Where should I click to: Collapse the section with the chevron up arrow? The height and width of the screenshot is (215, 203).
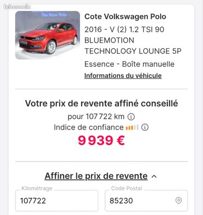154,176
